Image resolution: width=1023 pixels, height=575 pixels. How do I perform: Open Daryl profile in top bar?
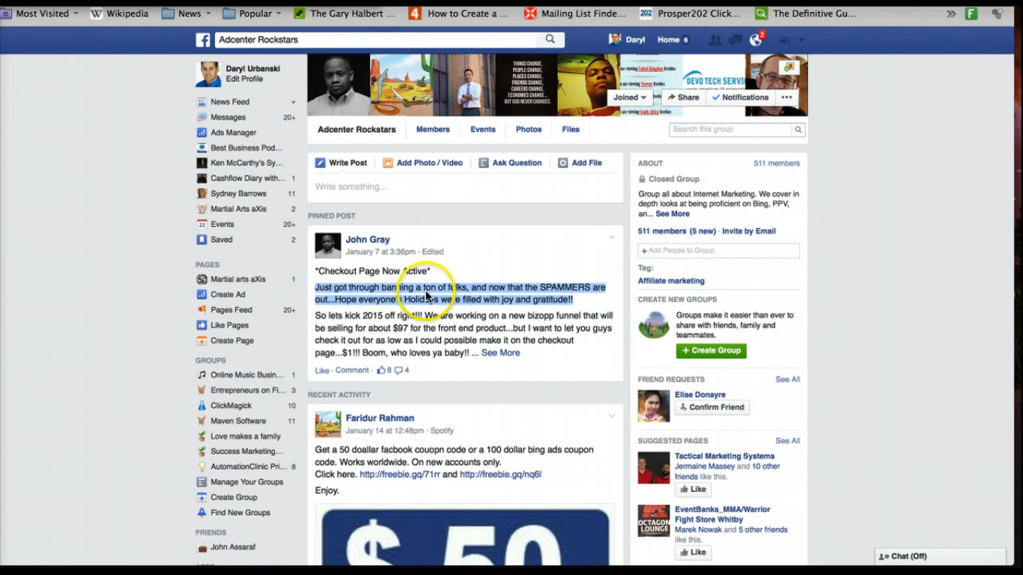[x=627, y=40]
